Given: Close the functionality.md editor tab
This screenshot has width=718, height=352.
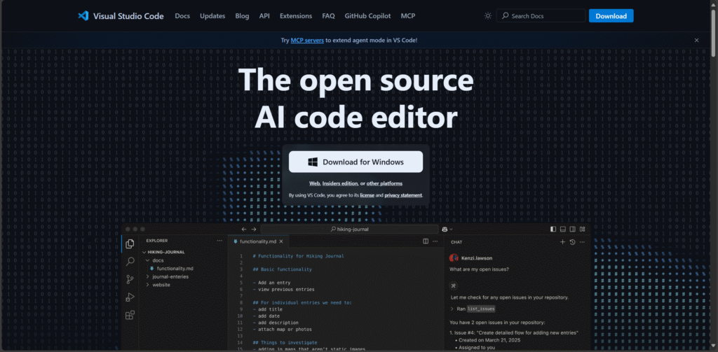Looking at the screenshot, I should click(281, 241).
